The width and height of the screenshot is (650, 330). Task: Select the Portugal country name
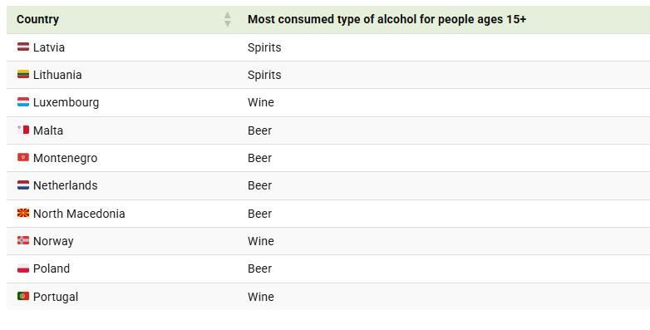pos(56,297)
